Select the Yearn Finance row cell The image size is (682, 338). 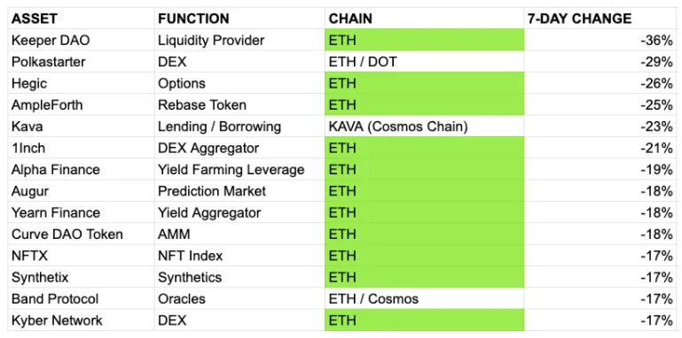pyautogui.click(x=81, y=212)
